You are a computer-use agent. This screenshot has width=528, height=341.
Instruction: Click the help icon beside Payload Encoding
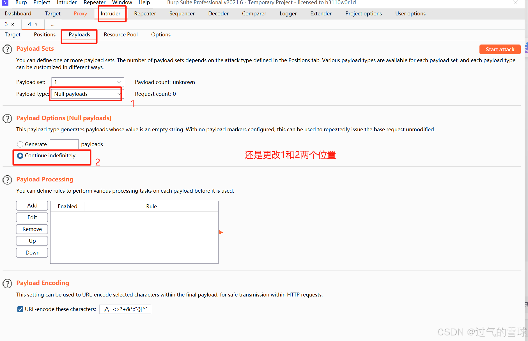(7, 284)
